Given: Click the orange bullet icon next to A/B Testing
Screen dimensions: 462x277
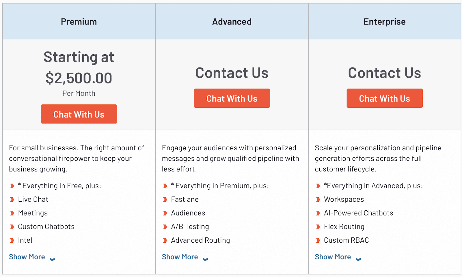Looking at the screenshot, I should point(165,227).
